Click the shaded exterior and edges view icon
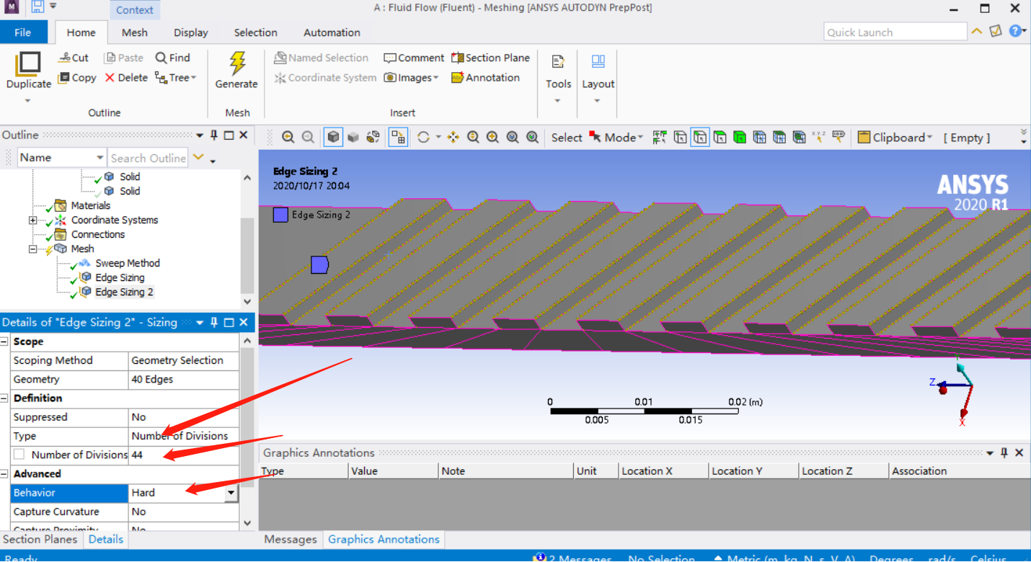The image size is (1031, 562). (x=333, y=138)
